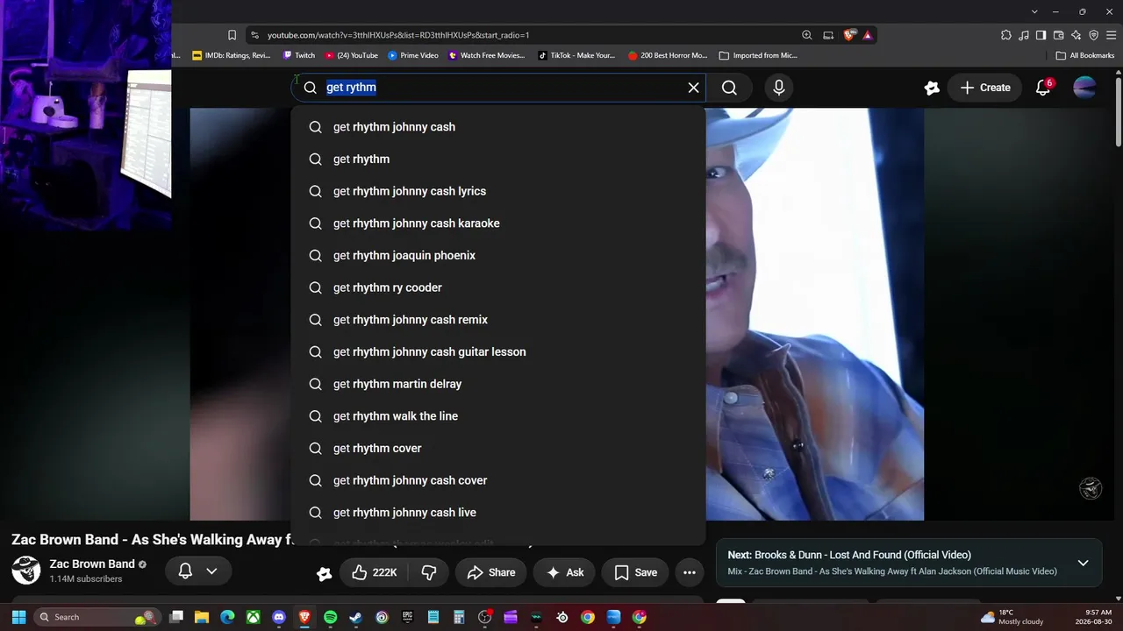This screenshot has width=1123, height=631.
Task: Open the Zac Brown Band channel avatar
Action: [x=26, y=571]
